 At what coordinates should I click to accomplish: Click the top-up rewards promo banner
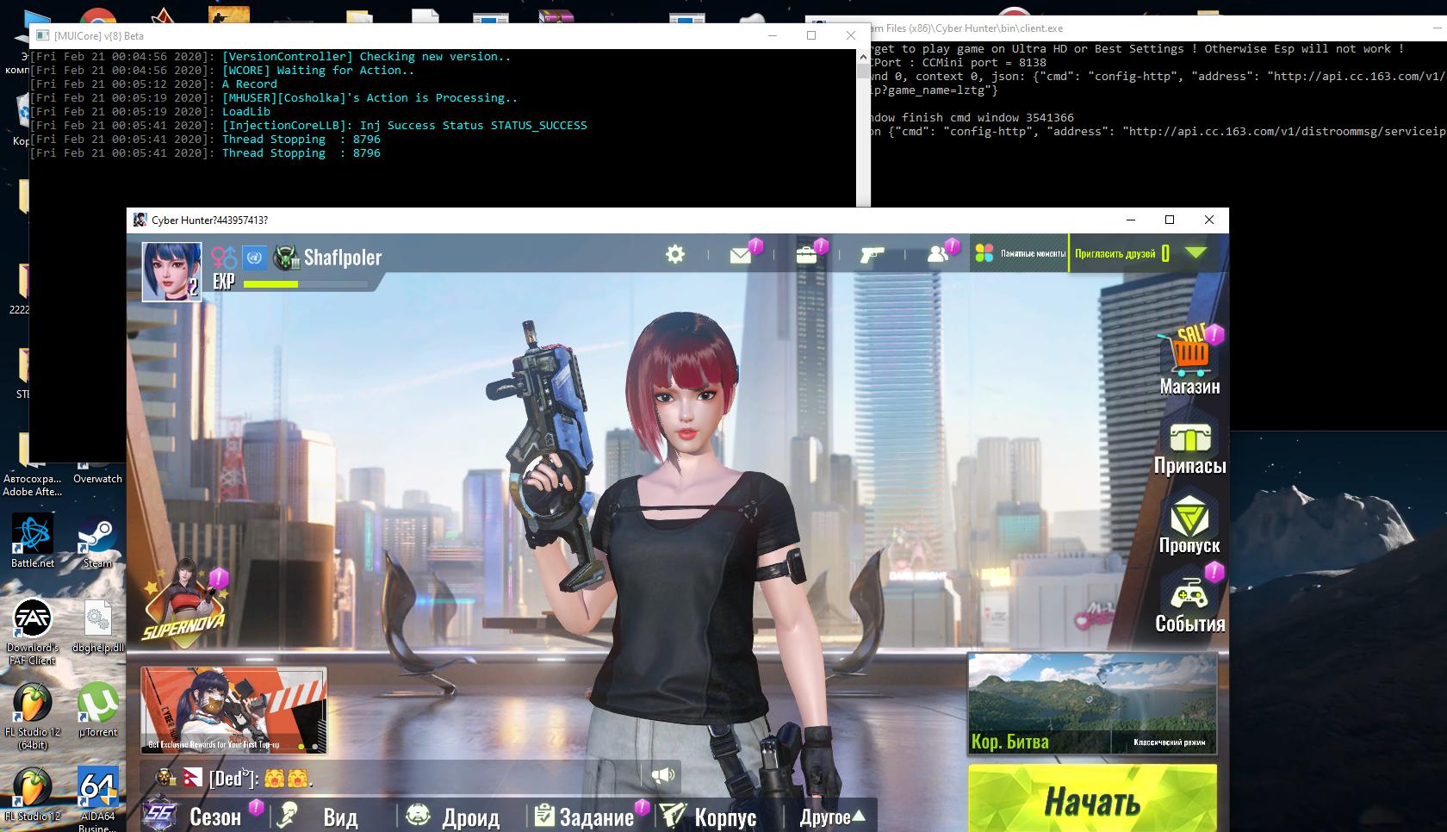233,711
